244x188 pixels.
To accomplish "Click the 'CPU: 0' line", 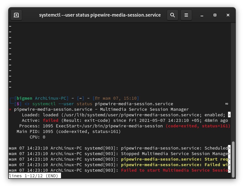I will point(37,137).
